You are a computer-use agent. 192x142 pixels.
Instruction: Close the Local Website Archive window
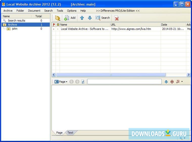pos(188,4)
